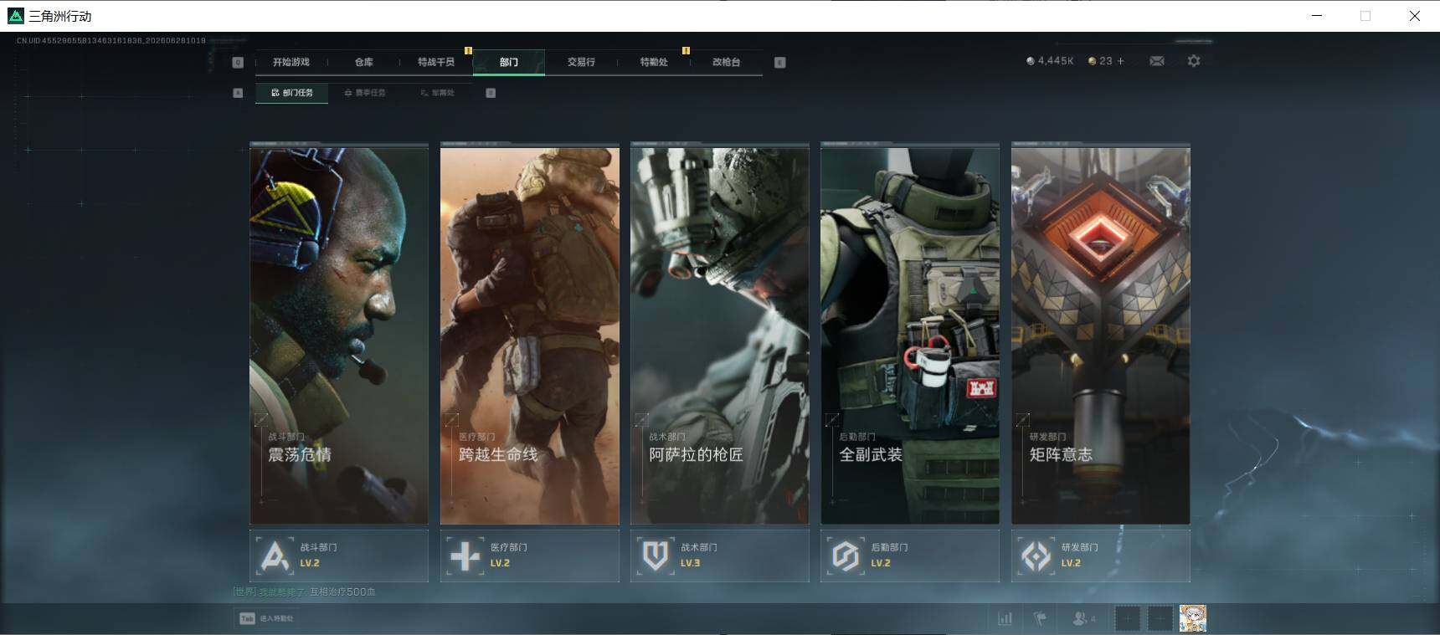
Task: Open the 特战干员 tab
Action: tap(436, 62)
